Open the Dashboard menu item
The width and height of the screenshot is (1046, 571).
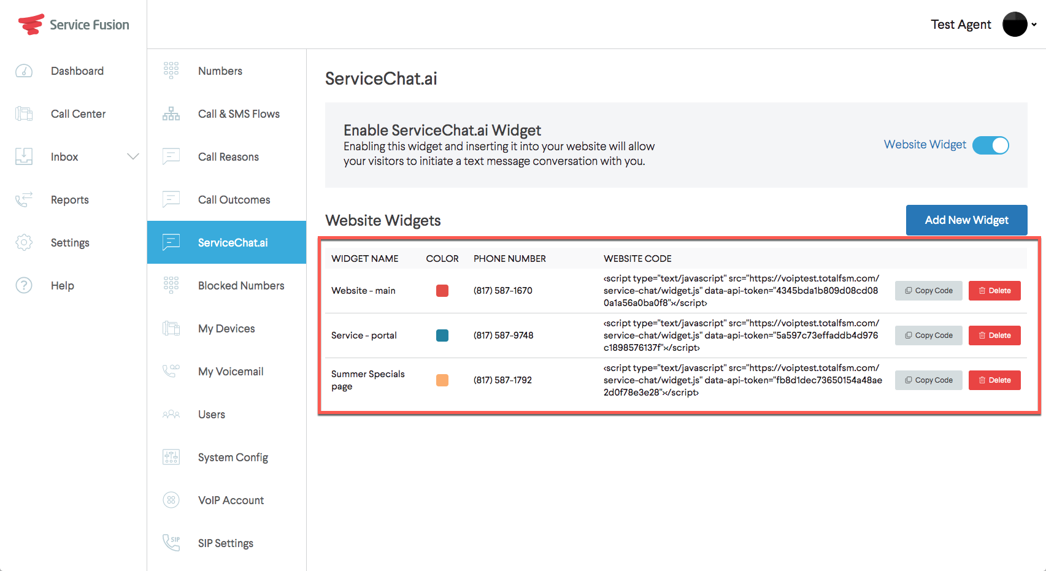coord(77,71)
